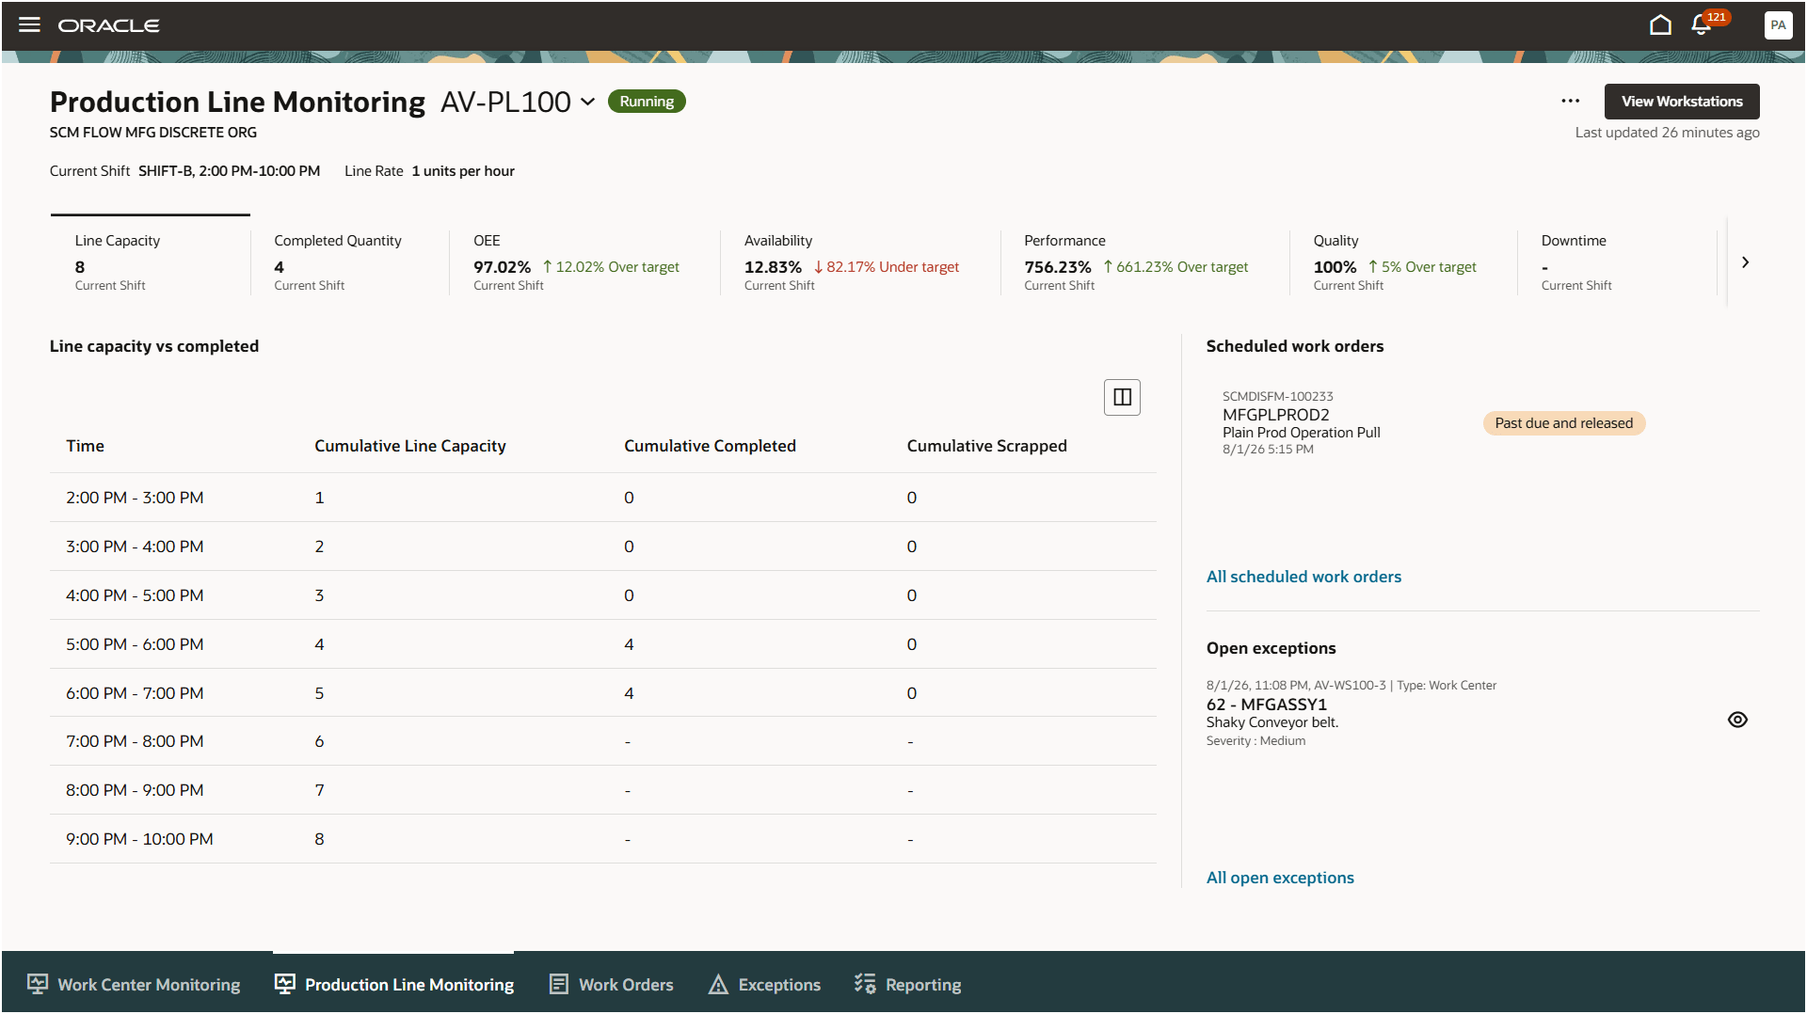Open the Reporting tab
The height and width of the screenshot is (1014, 1807).
[x=908, y=984]
